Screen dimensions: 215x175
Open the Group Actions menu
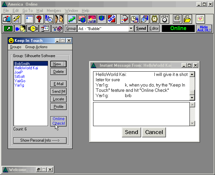point(36,47)
